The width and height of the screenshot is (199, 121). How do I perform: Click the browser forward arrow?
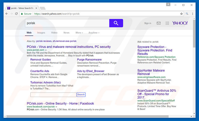pos(11,14)
